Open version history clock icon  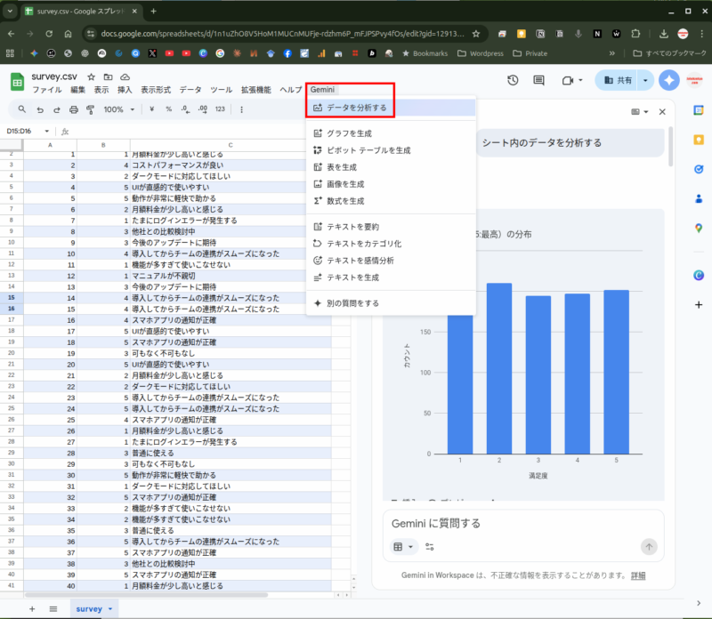coord(514,80)
